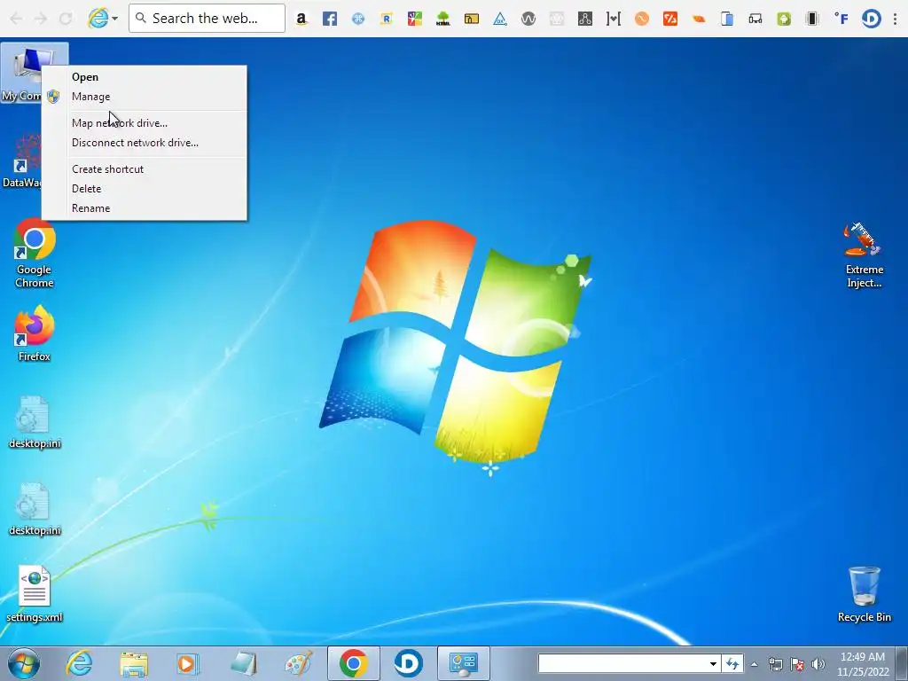Open the taskbar address bar dropdown arrow
Image resolution: width=908 pixels, height=681 pixels.
coord(713,663)
